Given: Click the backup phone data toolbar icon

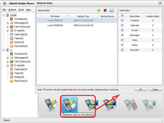Looking at the screenshot, I should coord(51,105).
